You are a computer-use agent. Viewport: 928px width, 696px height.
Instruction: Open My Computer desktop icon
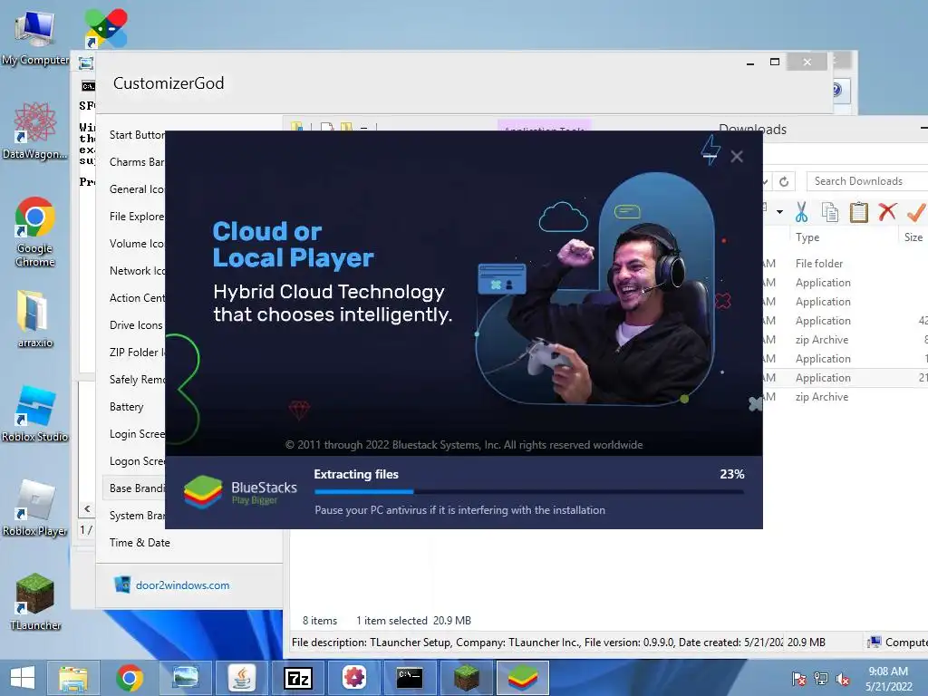(x=35, y=36)
